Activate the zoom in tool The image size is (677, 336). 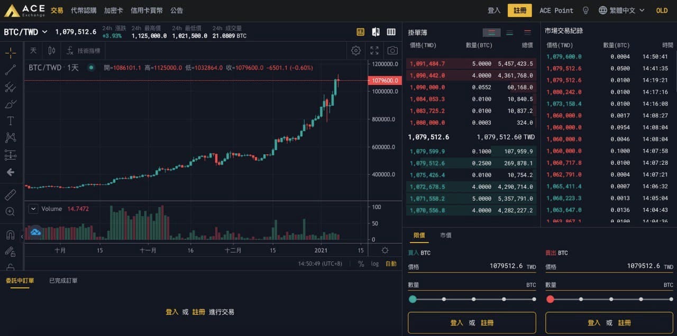11,212
